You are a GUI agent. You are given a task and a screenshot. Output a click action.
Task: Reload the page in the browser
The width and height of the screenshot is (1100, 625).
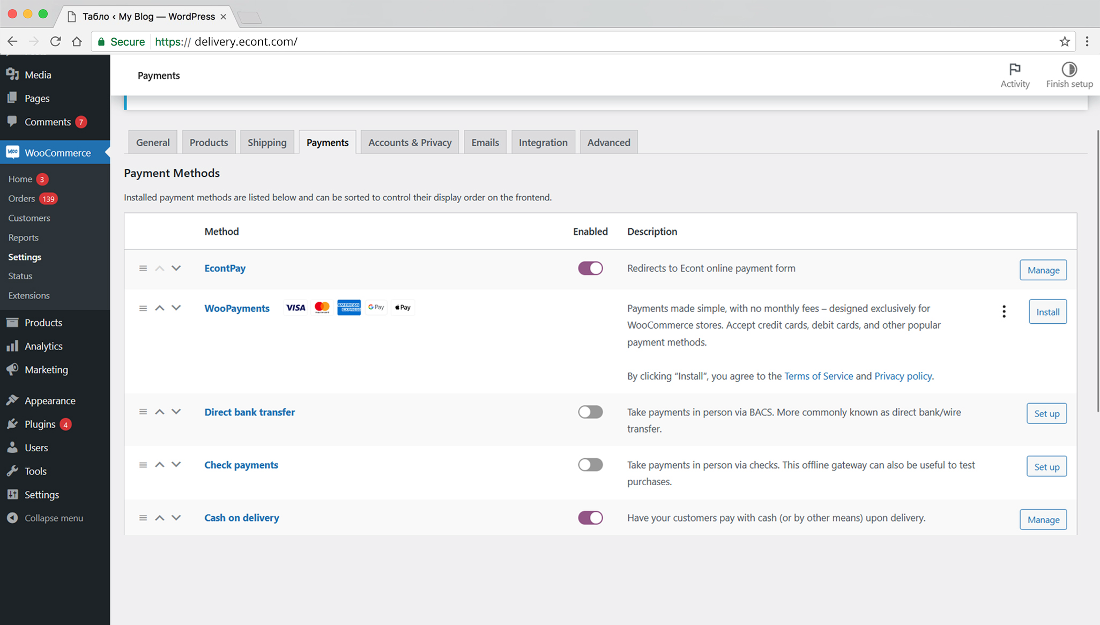click(x=55, y=41)
